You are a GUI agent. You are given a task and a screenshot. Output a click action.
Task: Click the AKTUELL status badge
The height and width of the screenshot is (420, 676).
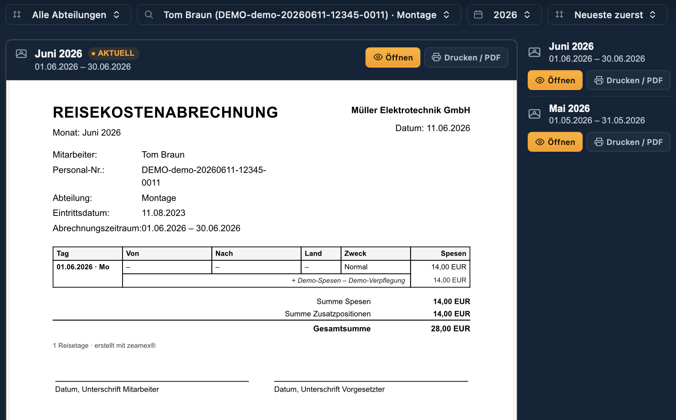[113, 53]
